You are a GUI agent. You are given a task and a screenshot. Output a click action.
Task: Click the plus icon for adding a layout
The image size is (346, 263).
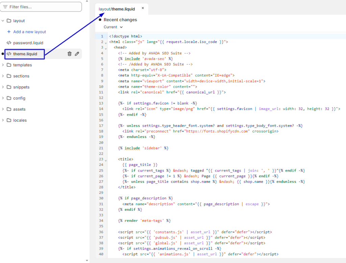click(8, 32)
